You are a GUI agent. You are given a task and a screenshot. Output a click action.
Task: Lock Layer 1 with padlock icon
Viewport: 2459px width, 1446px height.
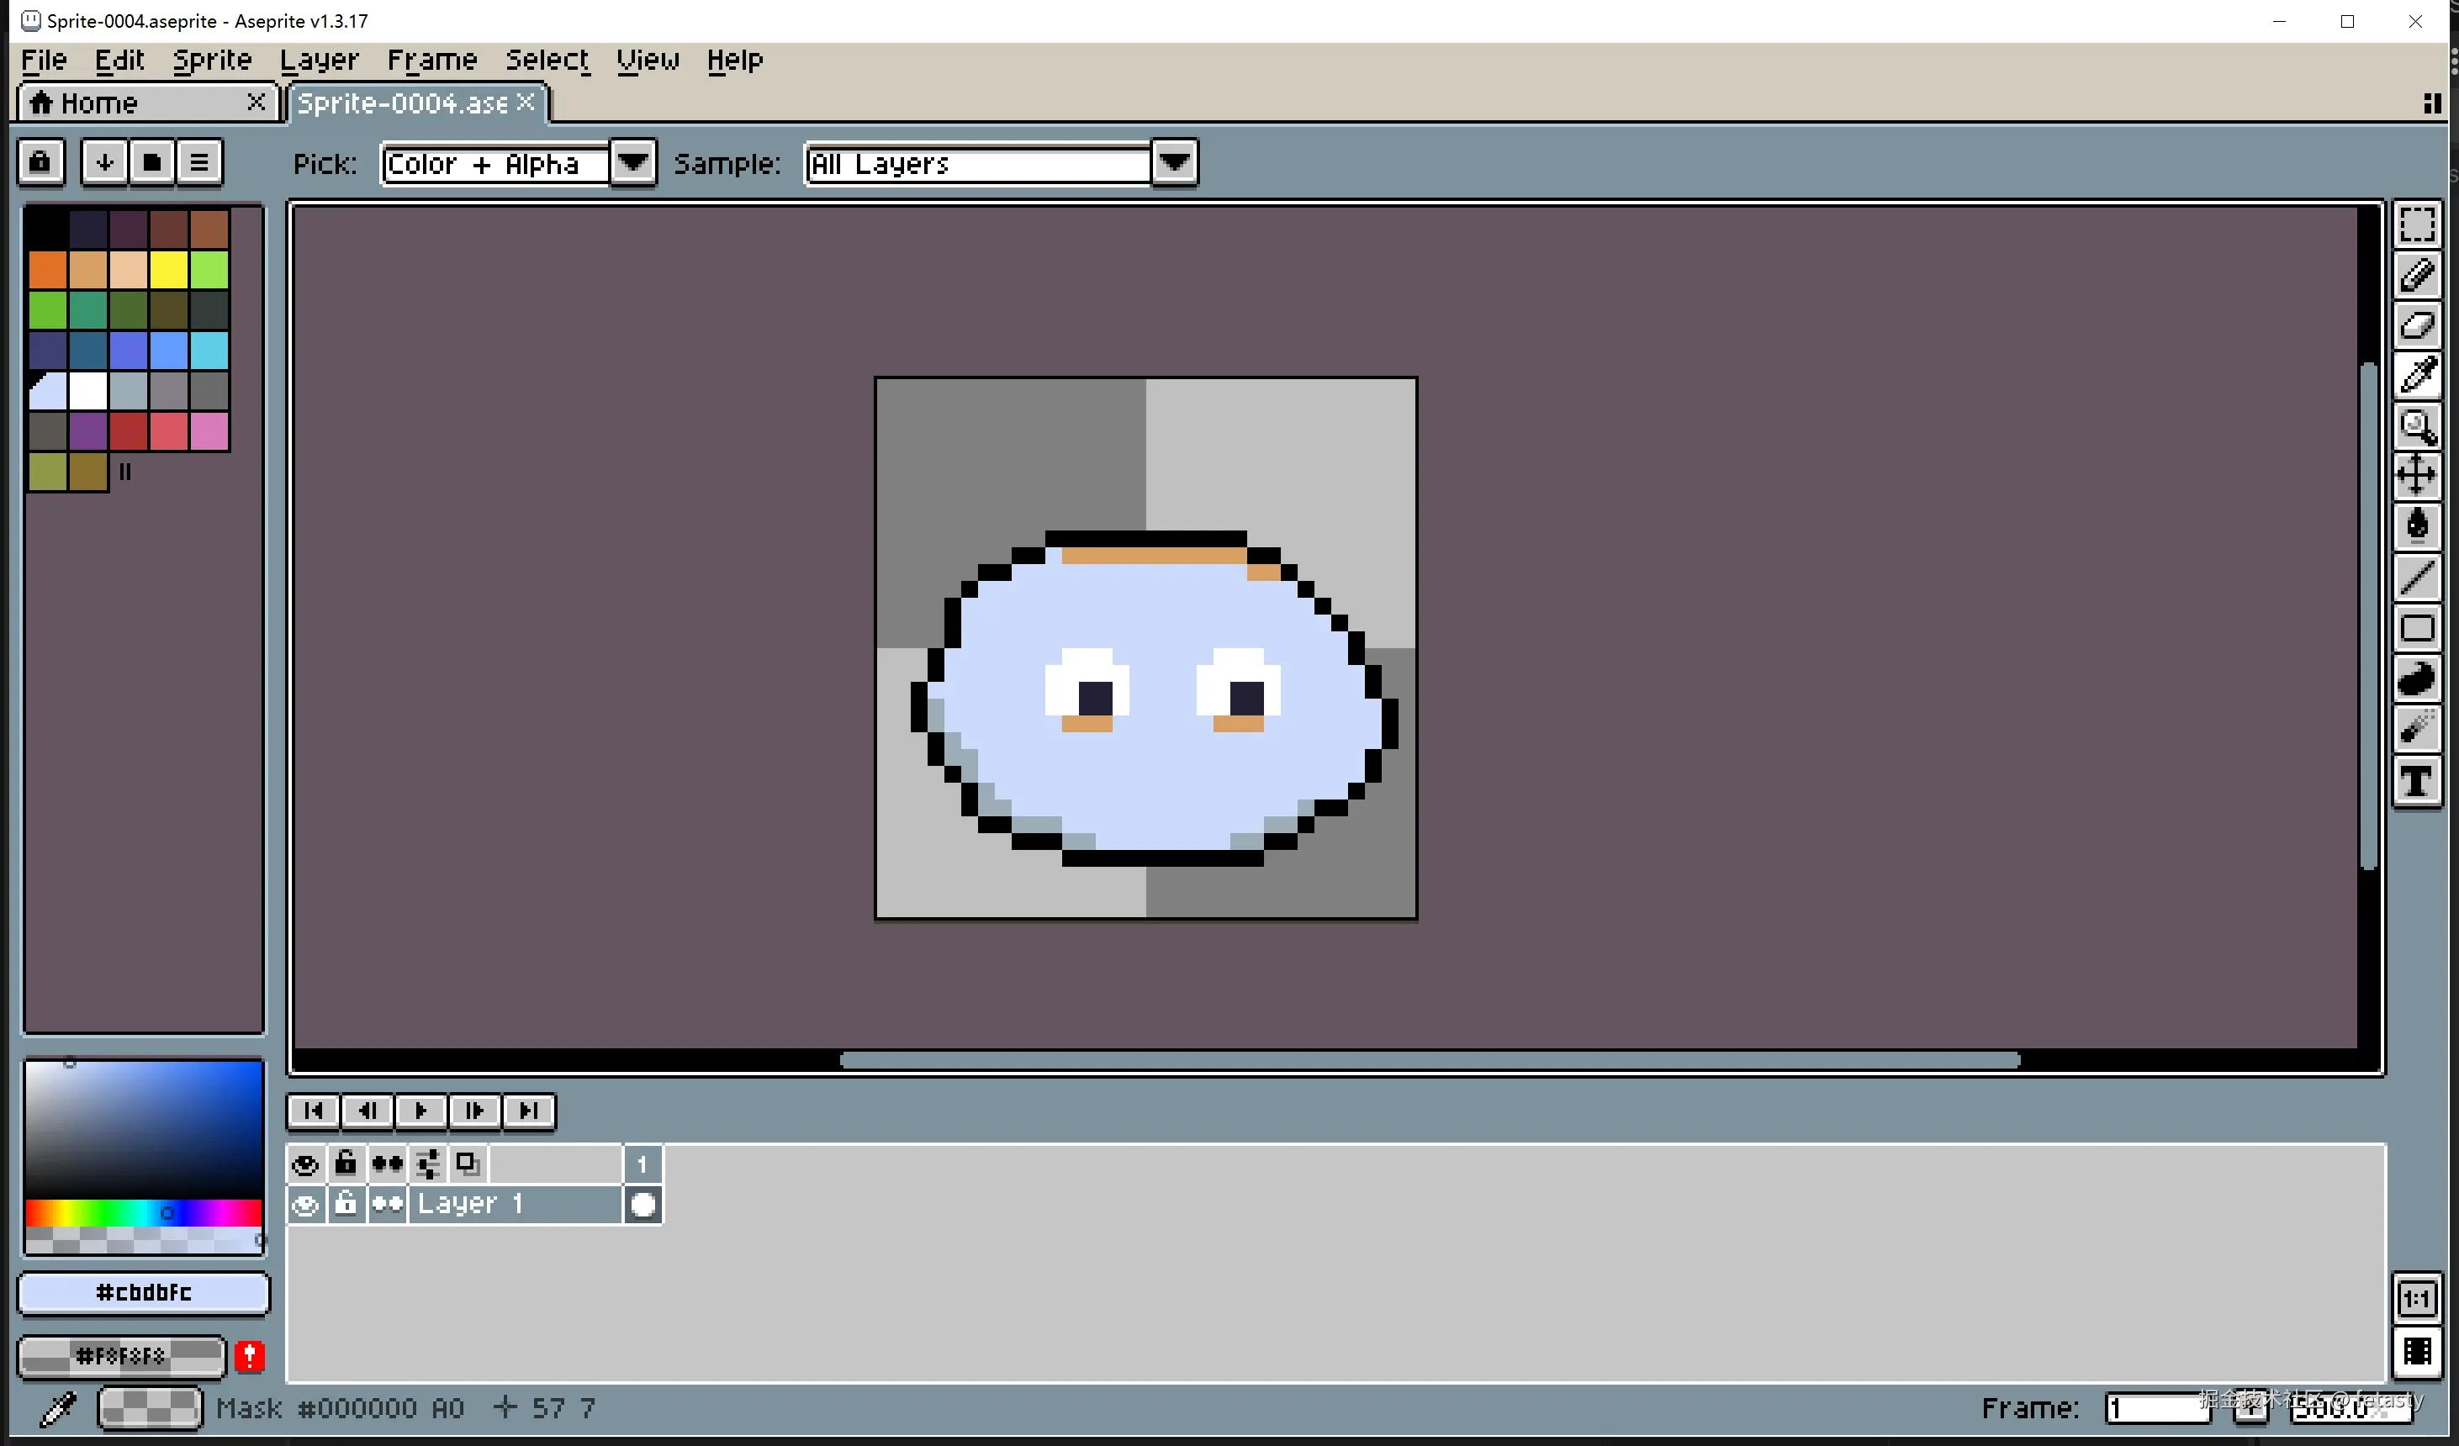click(x=346, y=1205)
